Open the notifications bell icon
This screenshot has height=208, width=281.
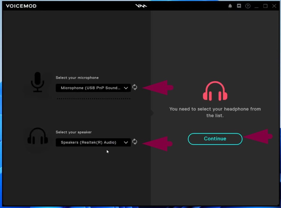(230, 6)
